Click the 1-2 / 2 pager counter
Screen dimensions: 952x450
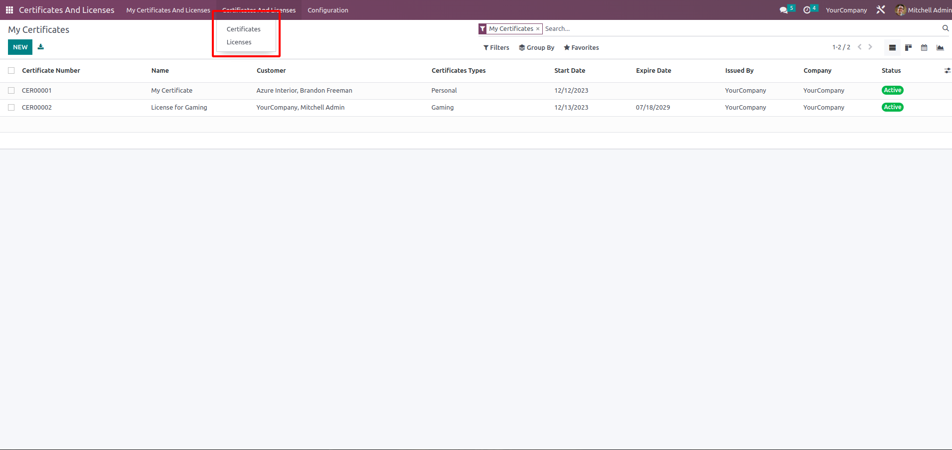841,47
